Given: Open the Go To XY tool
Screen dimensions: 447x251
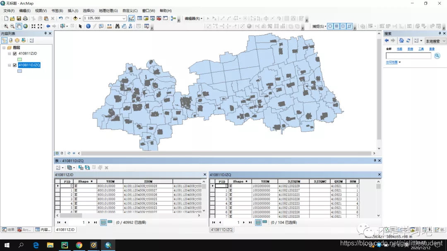Looking at the screenshot, I should (130, 26).
